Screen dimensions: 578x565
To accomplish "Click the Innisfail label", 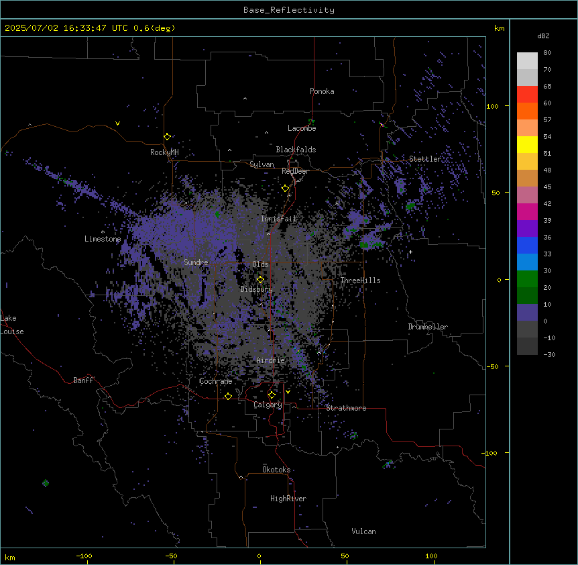I will (278, 219).
